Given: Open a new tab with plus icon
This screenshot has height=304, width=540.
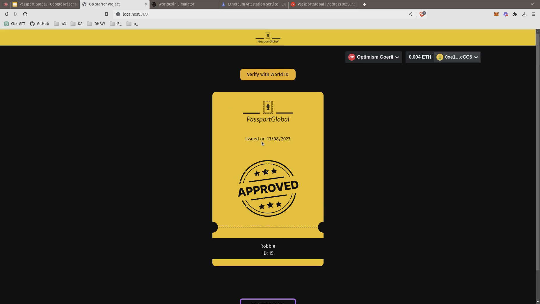Looking at the screenshot, I should pos(365,4).
